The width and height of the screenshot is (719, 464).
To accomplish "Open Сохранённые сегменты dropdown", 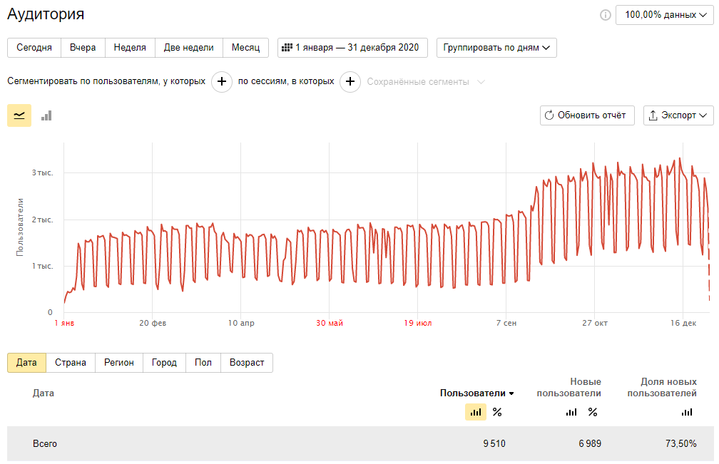I will point(426,82).
